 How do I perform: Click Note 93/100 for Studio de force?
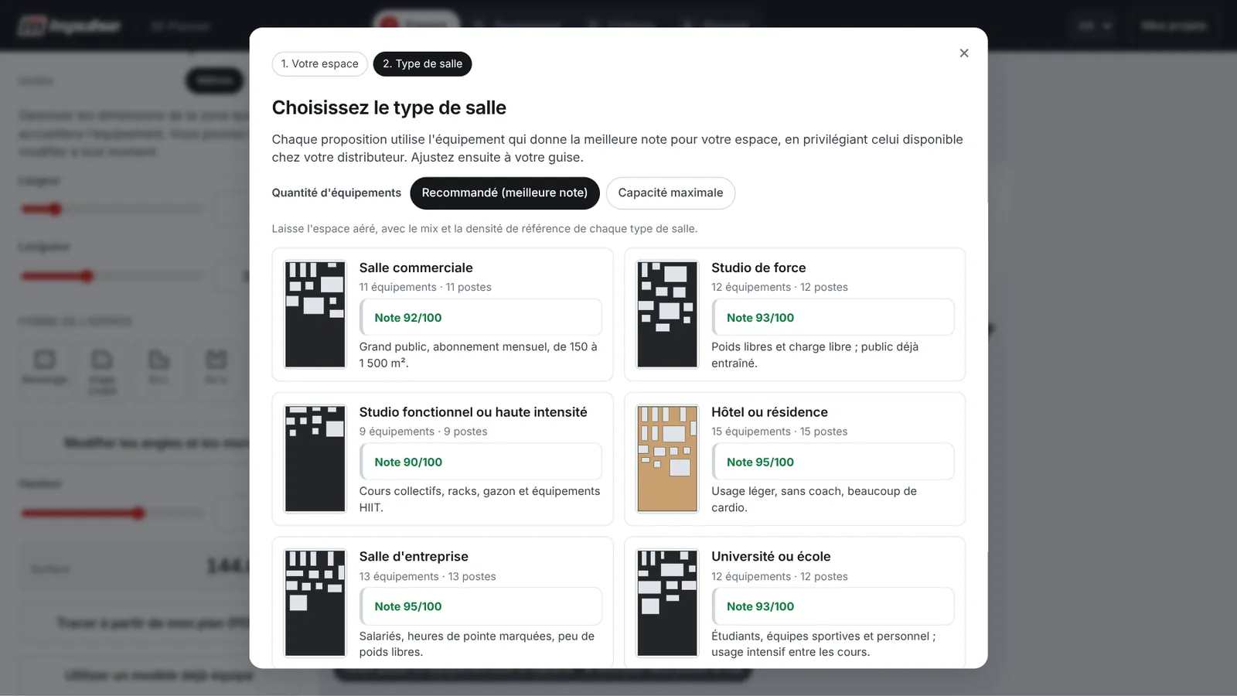pos(833,318)
